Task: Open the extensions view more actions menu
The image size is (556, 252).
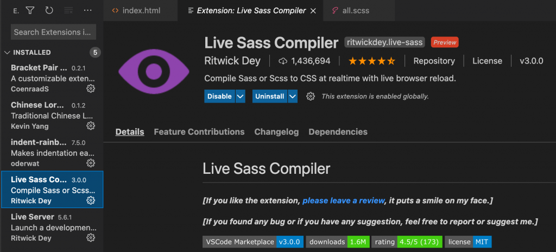Action: point(88,10)
